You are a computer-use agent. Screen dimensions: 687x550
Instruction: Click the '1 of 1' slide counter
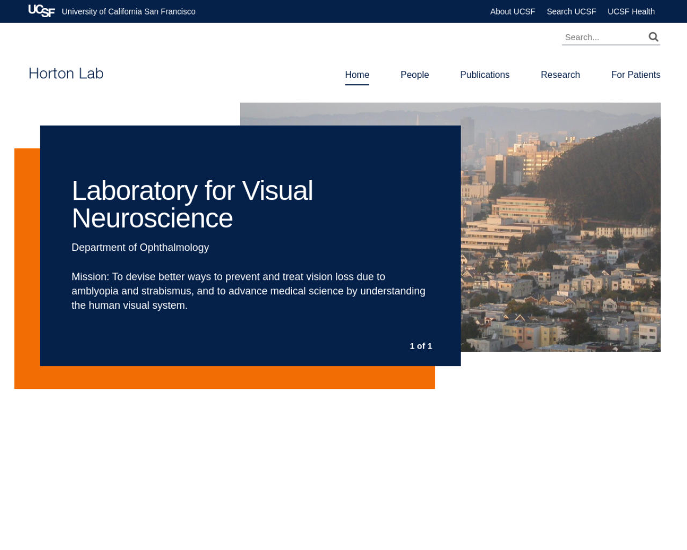click(421, 346)
